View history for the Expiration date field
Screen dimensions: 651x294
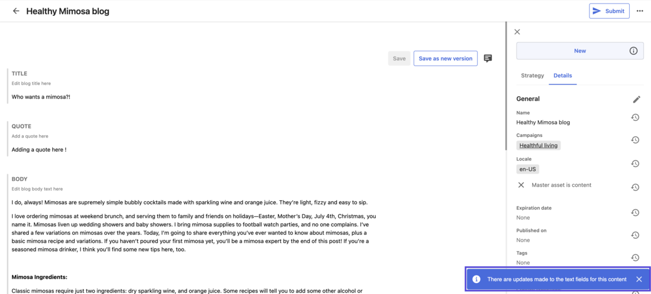click(x=635, y=213)
